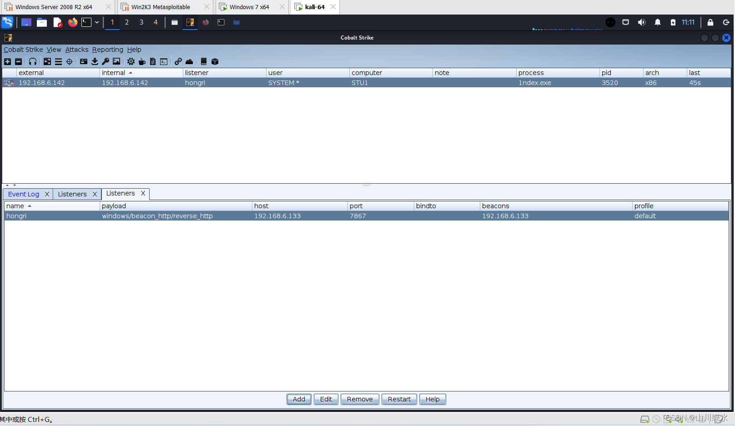Open Listeners via the headphones icon
This screenshot has width=735, height=426.
[33, 62]
